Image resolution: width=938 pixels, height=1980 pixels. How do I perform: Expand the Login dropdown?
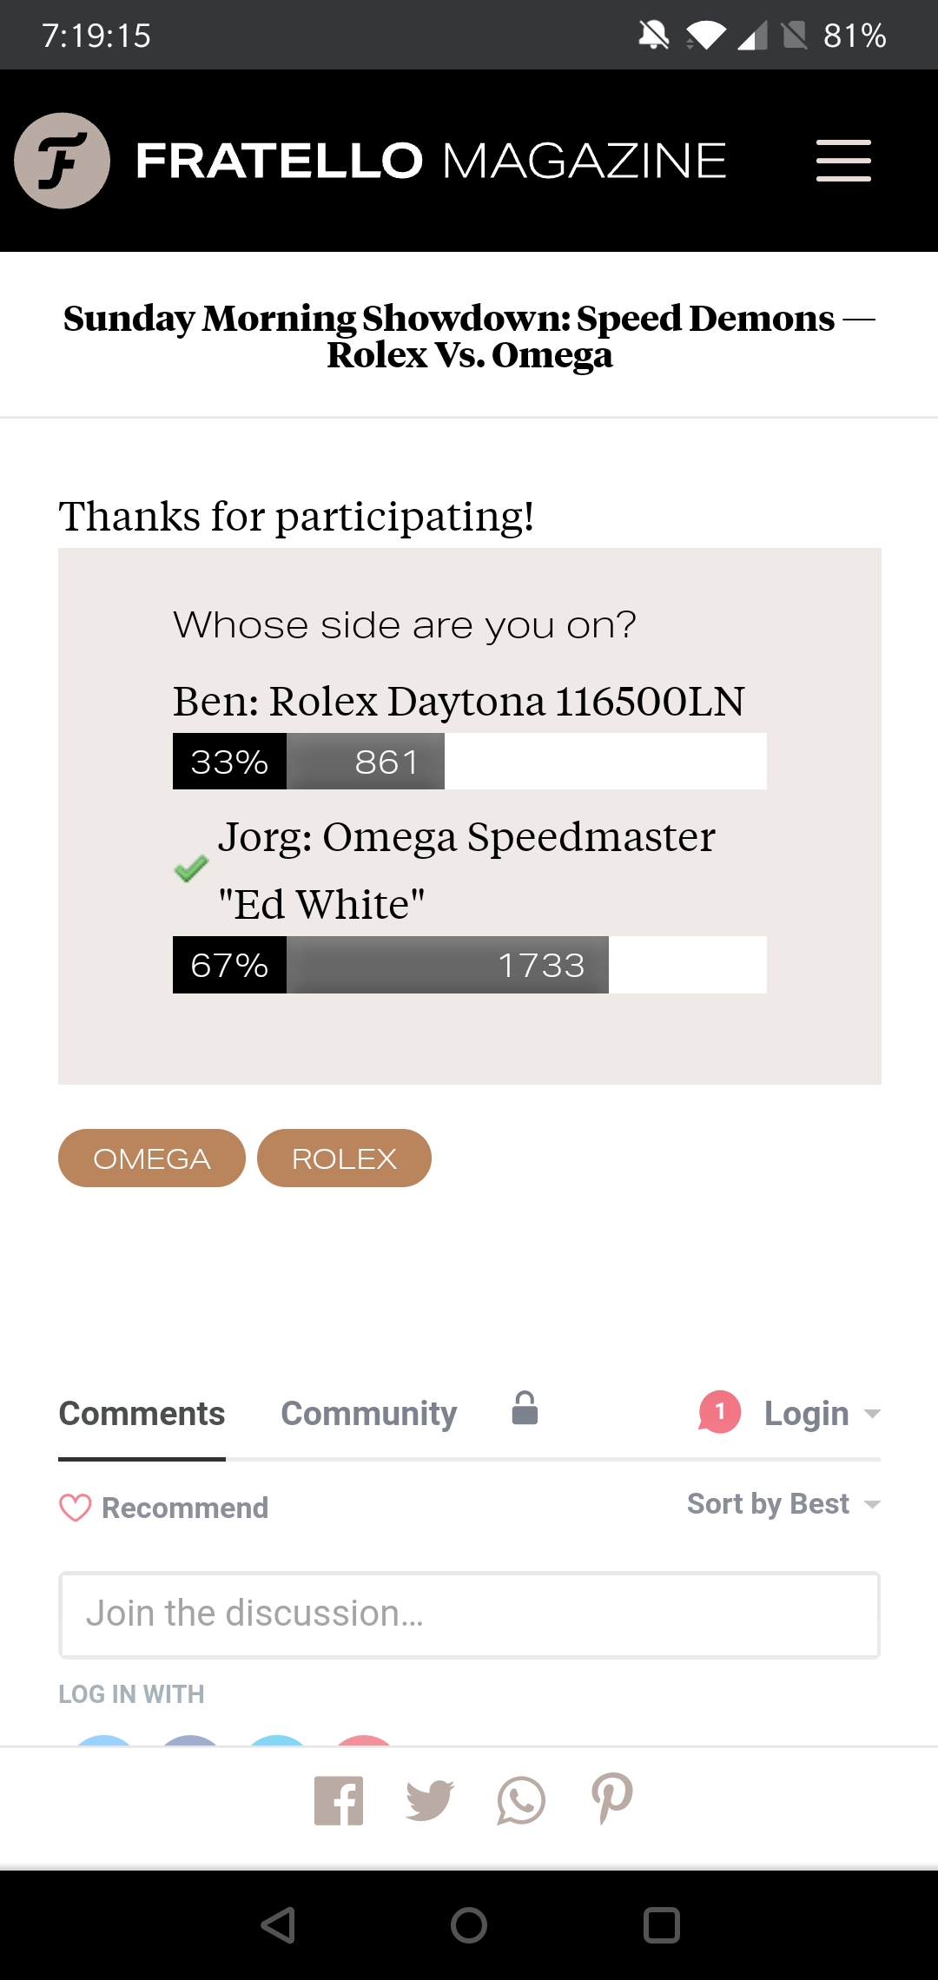[x=821, y=1414]
